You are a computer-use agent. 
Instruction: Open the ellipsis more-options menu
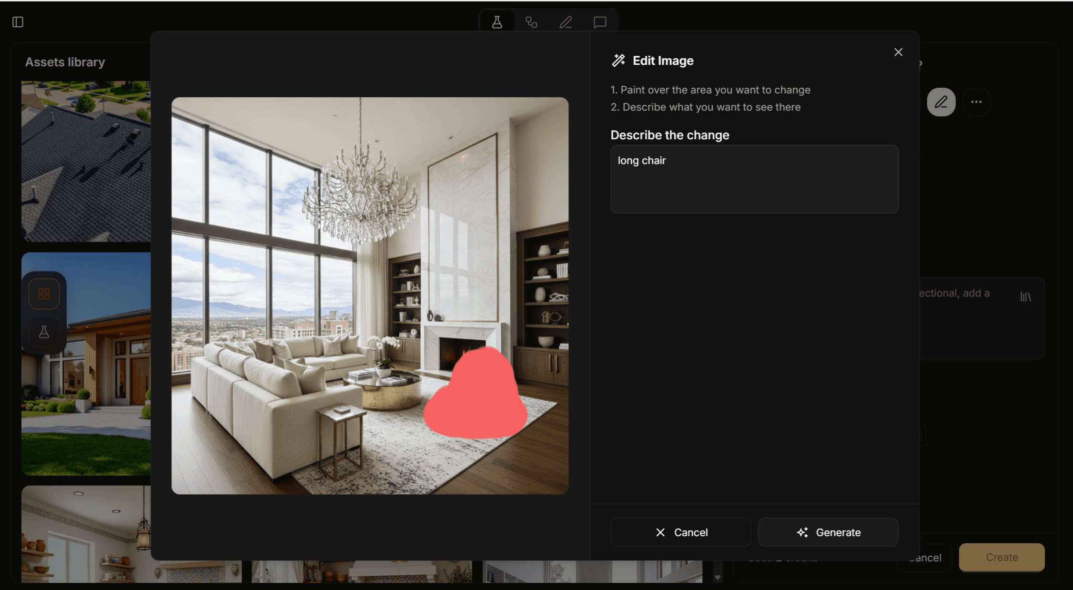tap(977, 102)
